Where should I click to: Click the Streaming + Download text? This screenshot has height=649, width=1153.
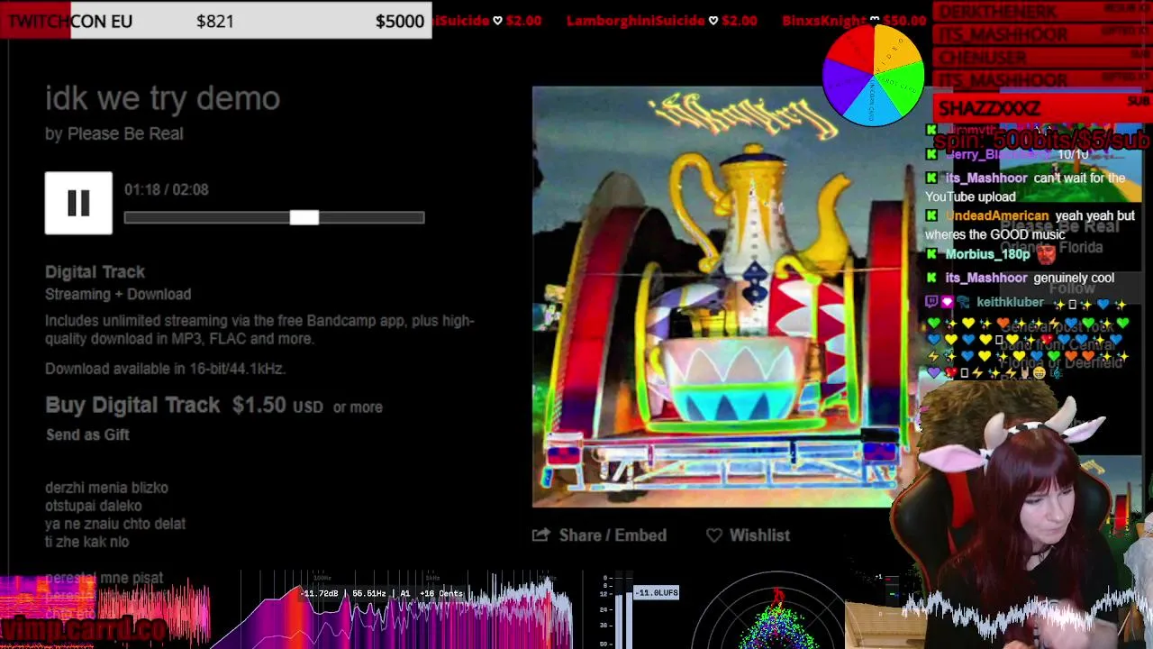(118, 294)
